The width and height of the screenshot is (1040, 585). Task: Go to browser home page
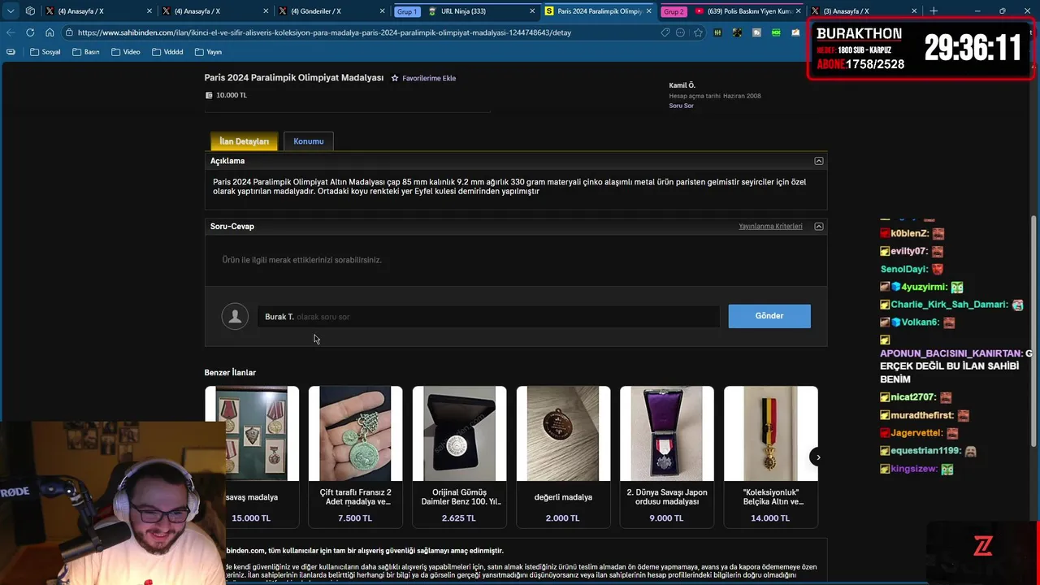point(50,32)
